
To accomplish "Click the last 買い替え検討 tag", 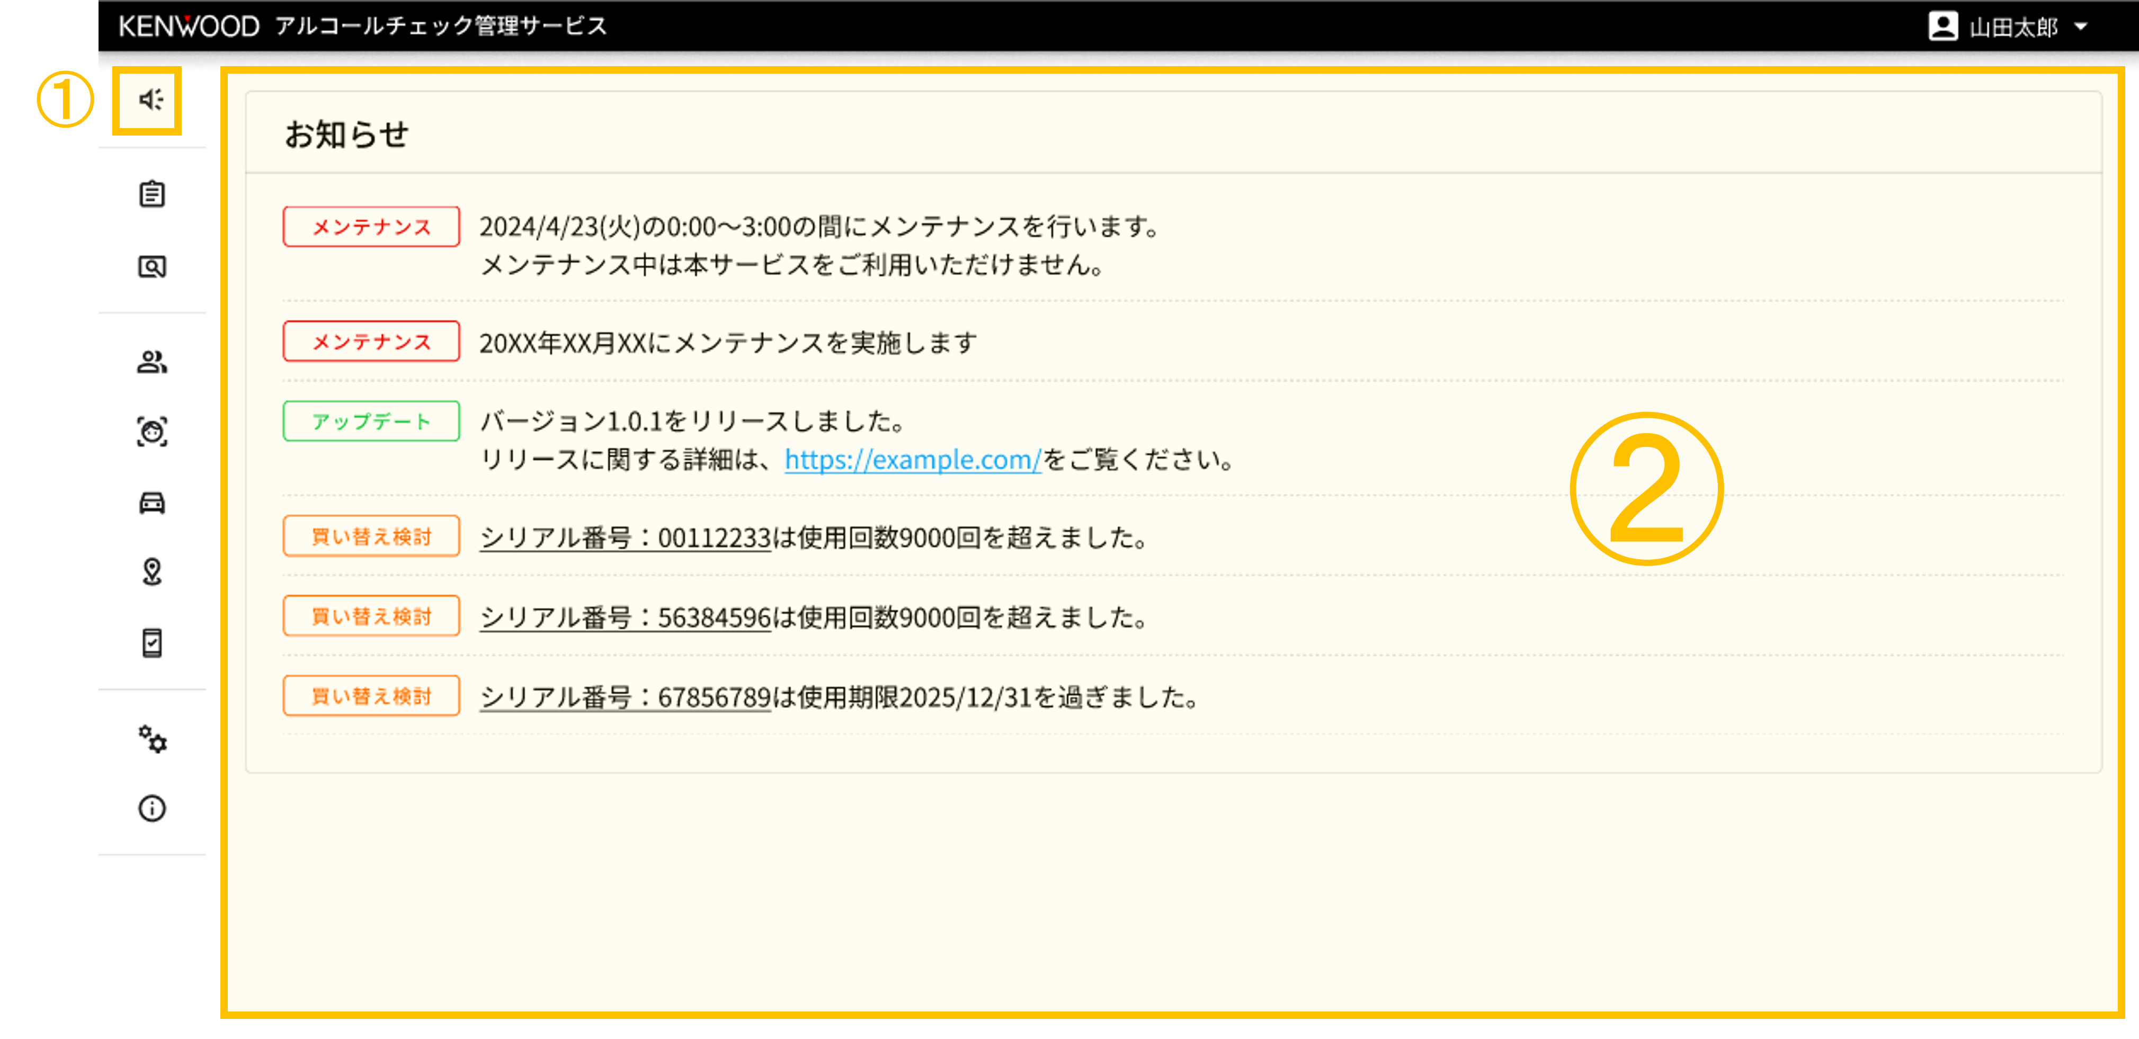I will click(x=371, y=696).
